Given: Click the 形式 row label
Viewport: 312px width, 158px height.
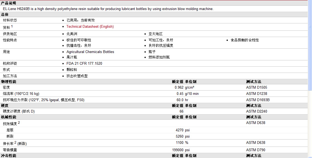Looking at the screenshot, I should [x=6, y=70].
